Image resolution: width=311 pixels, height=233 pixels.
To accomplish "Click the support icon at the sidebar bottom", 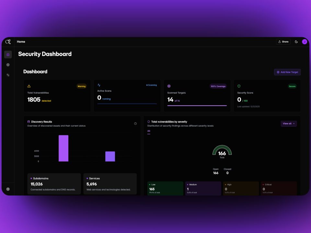I will (8, 189).
